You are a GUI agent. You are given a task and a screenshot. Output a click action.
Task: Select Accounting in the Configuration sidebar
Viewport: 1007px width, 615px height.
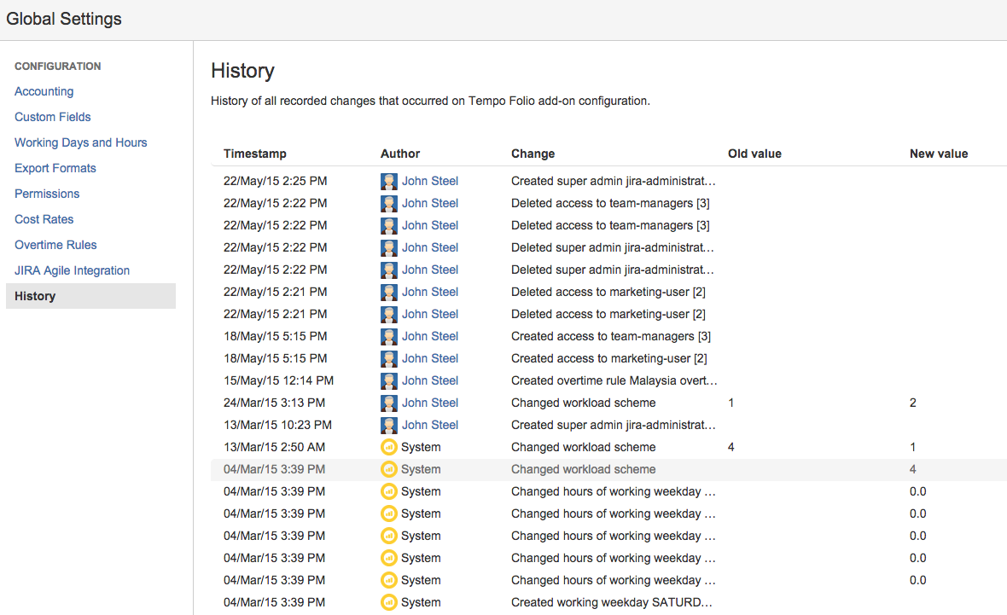click(44, 91)
